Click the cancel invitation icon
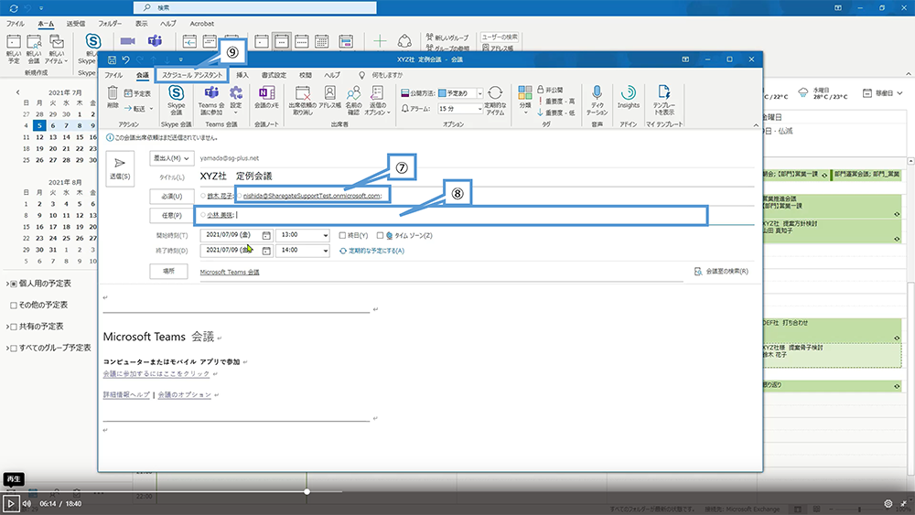The image size is (915, 515). pyautogui.click(x=302, y=92)
